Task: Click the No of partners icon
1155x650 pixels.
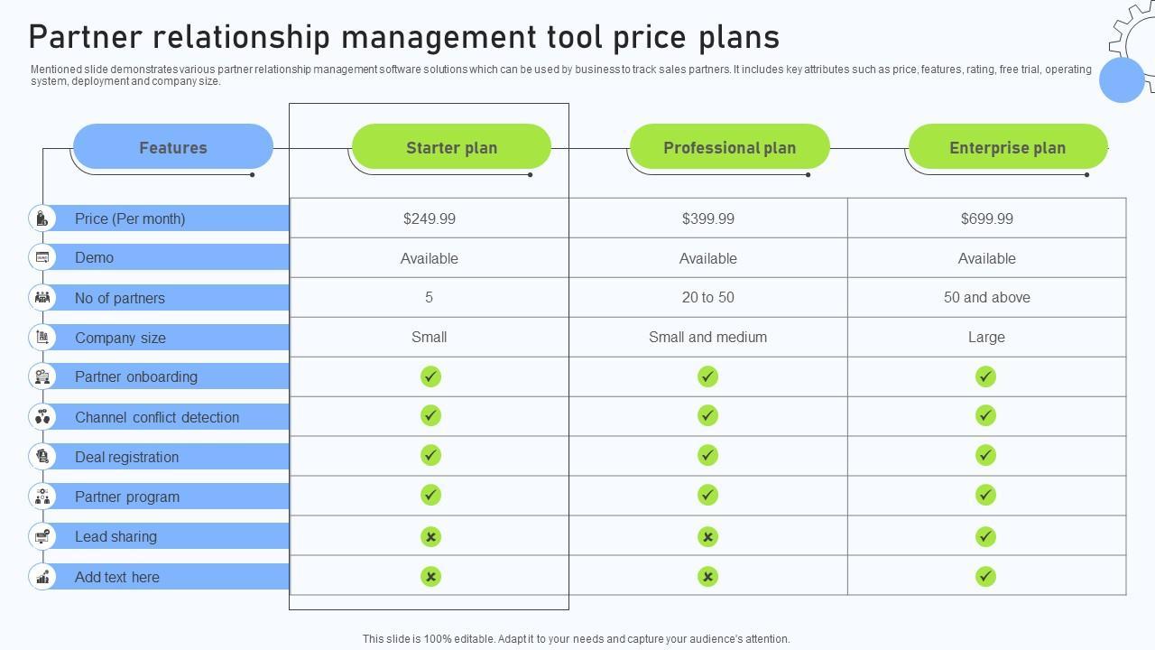Action: point(42,297)
